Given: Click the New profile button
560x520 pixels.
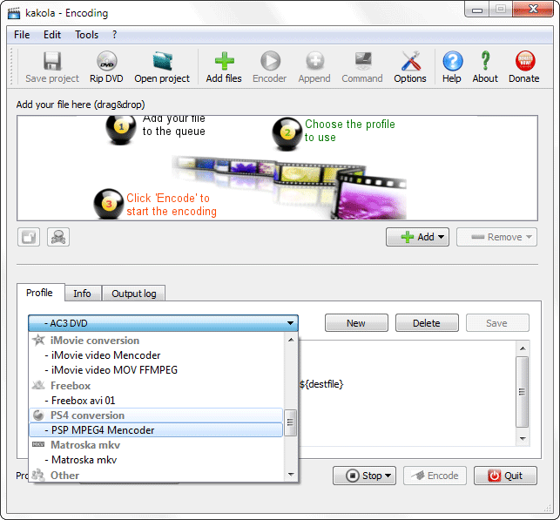Looking at the screenshot, I should pos(356,323).
